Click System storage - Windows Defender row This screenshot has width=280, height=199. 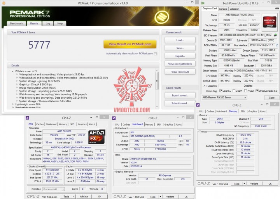(45, 101)
